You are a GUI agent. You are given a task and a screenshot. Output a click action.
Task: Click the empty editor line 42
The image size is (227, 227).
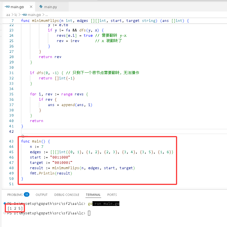124,132
